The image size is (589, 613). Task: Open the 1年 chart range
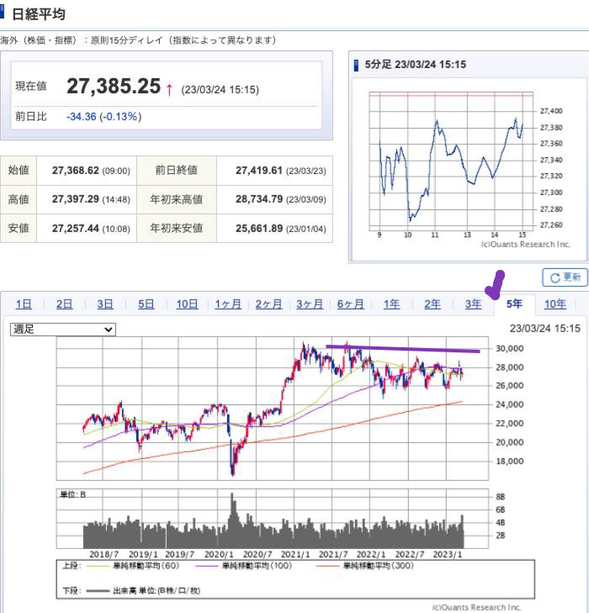coord(391,304)
